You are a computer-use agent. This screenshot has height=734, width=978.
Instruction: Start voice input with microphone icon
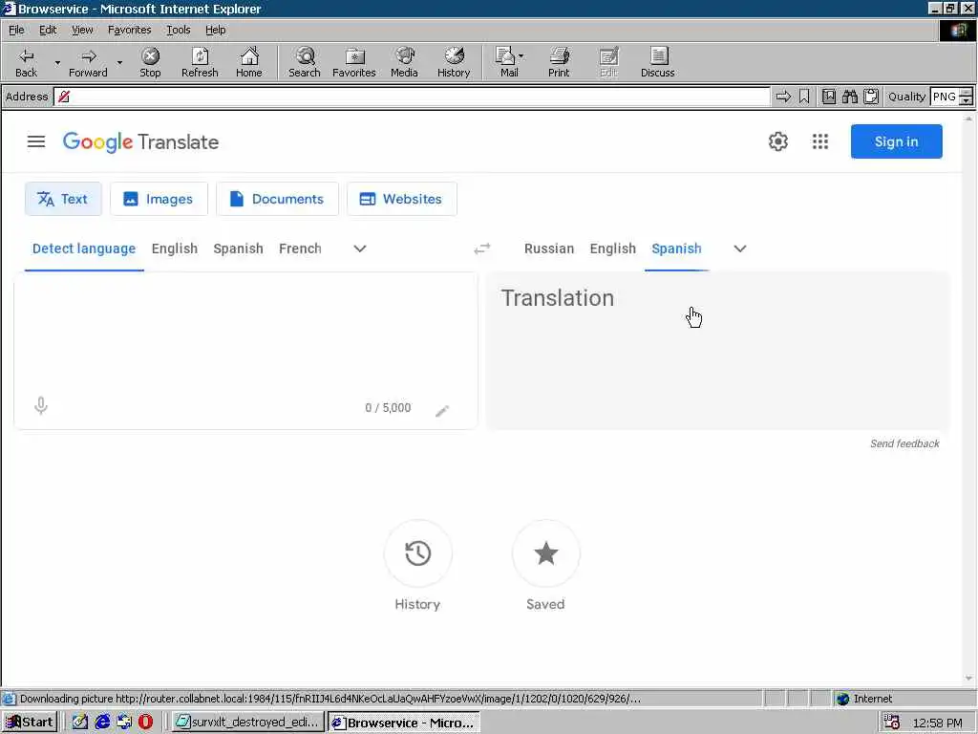coord(41,406)
